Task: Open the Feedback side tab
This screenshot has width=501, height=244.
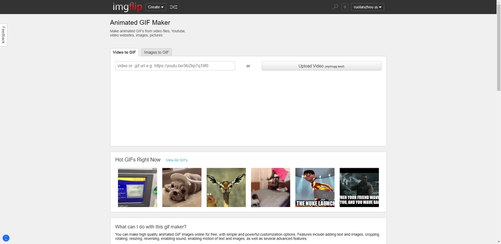Action: (x=4, y=35)
